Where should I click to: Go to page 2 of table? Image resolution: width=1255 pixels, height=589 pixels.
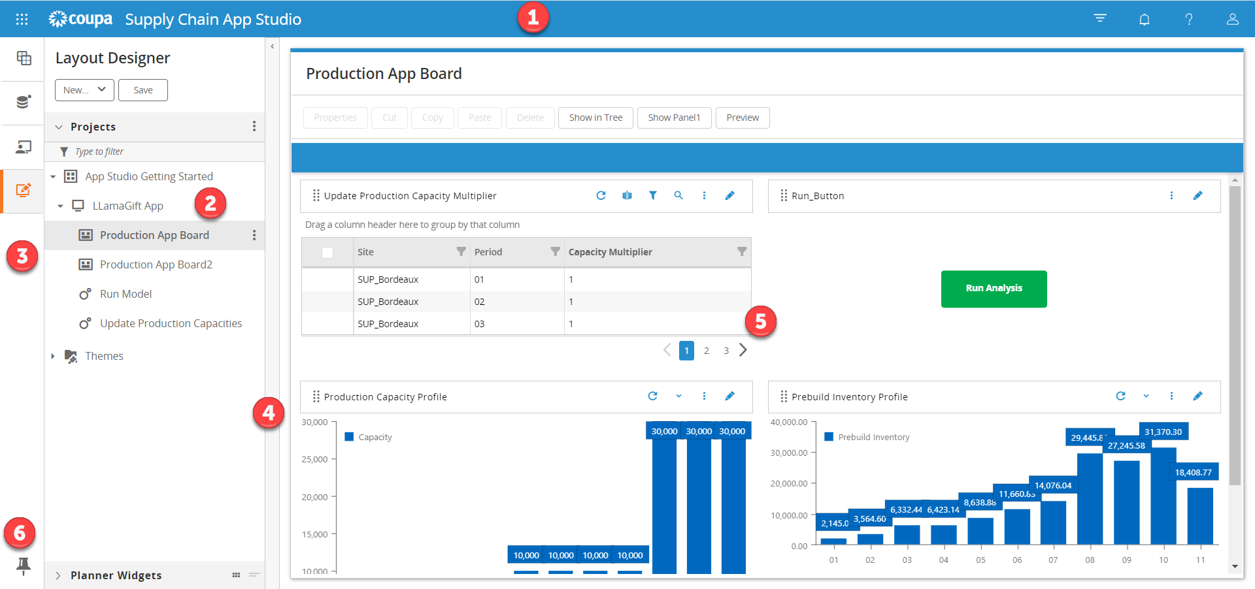707,351
